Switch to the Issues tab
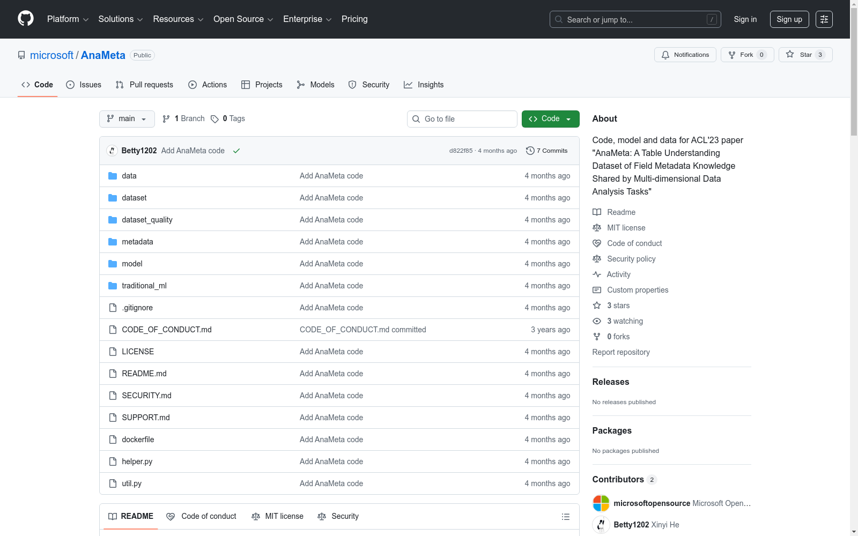The height and width of the screenshot is (536, 858). (x=84, y=85)
